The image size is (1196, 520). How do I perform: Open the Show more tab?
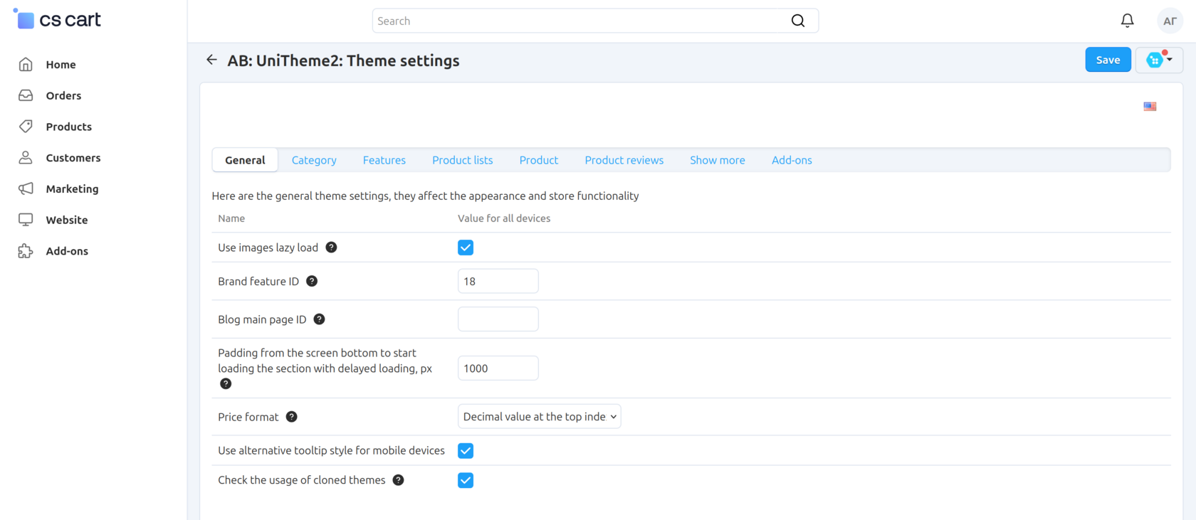pos(718,160)
